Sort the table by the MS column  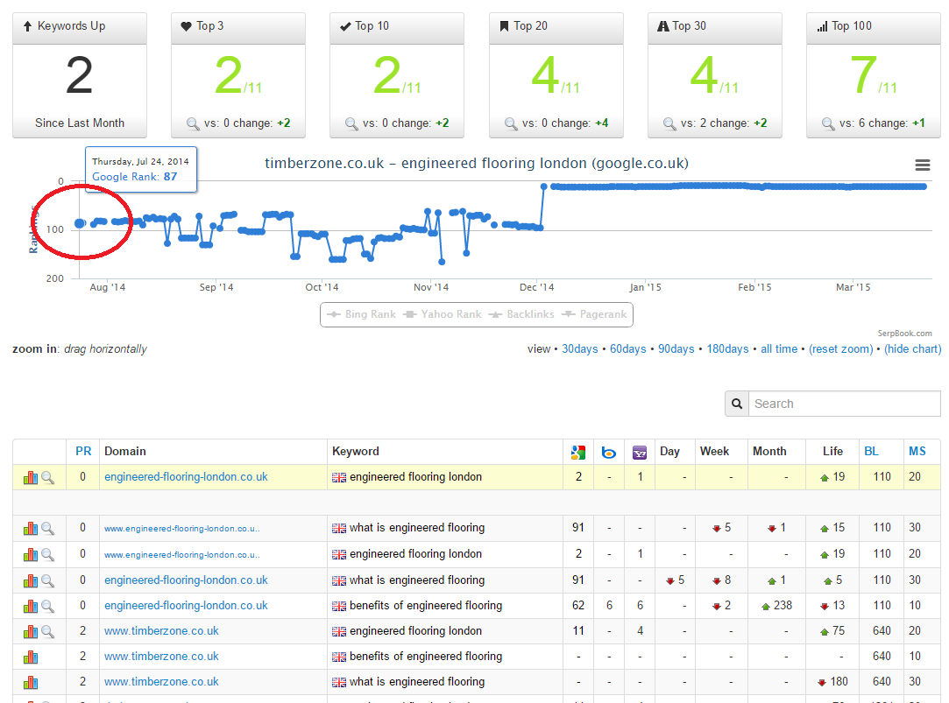pos(917,452)
